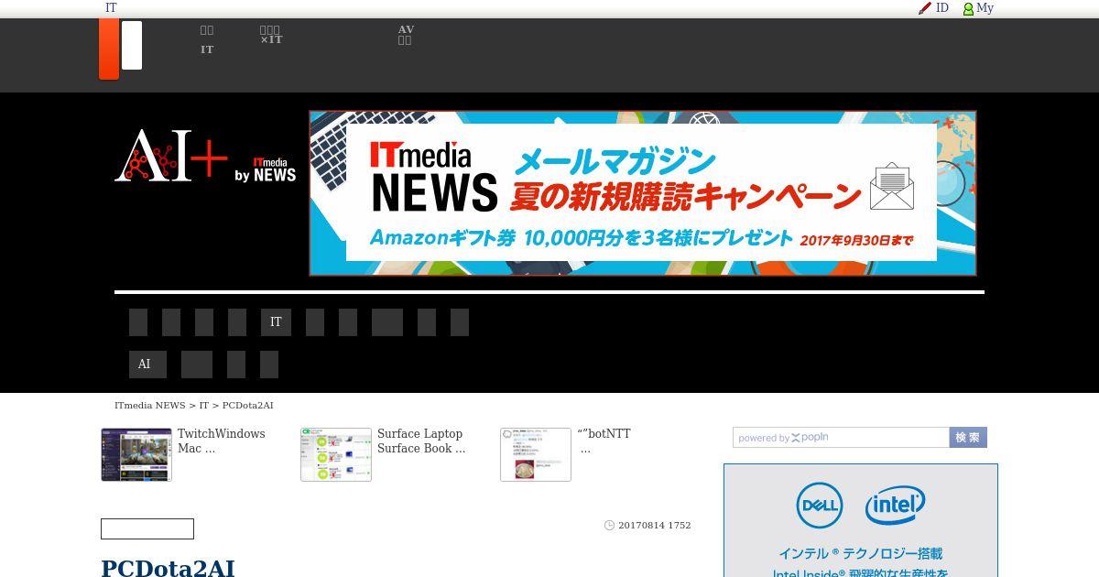This screenshot has height=577, width=1099.
Task: Open the ITmedia NEWS mail magazine campaign banner
Action: tap(643, 193)
